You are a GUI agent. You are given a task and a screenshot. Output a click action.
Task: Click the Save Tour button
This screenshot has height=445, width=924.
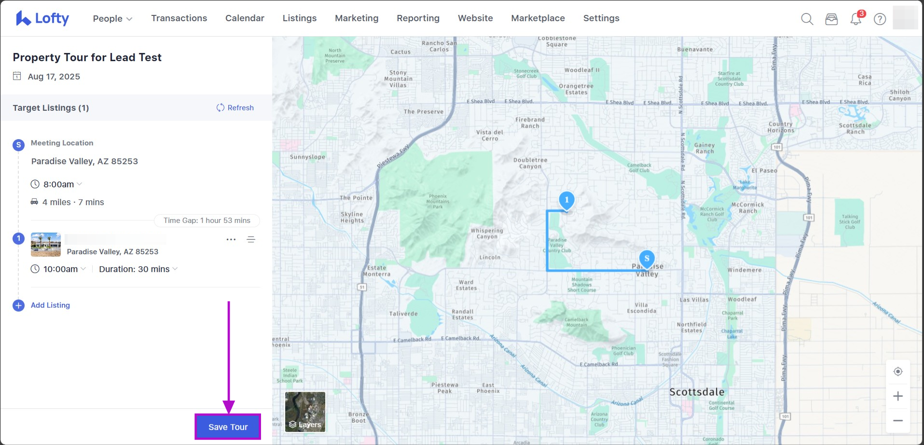pyautogui.click(x=228, y=427)
